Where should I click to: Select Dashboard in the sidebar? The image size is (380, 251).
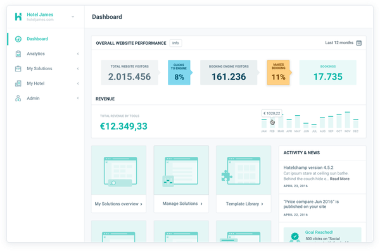tap(37, 39)
